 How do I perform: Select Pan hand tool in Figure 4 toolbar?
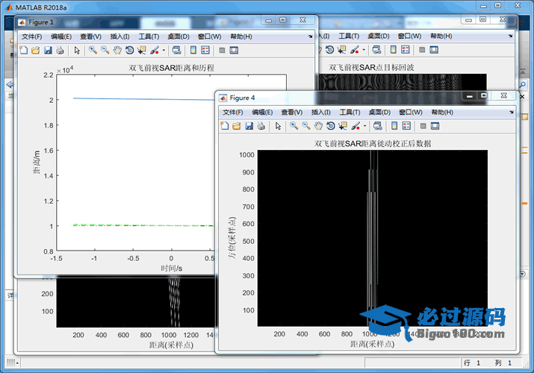coord(318,126)
